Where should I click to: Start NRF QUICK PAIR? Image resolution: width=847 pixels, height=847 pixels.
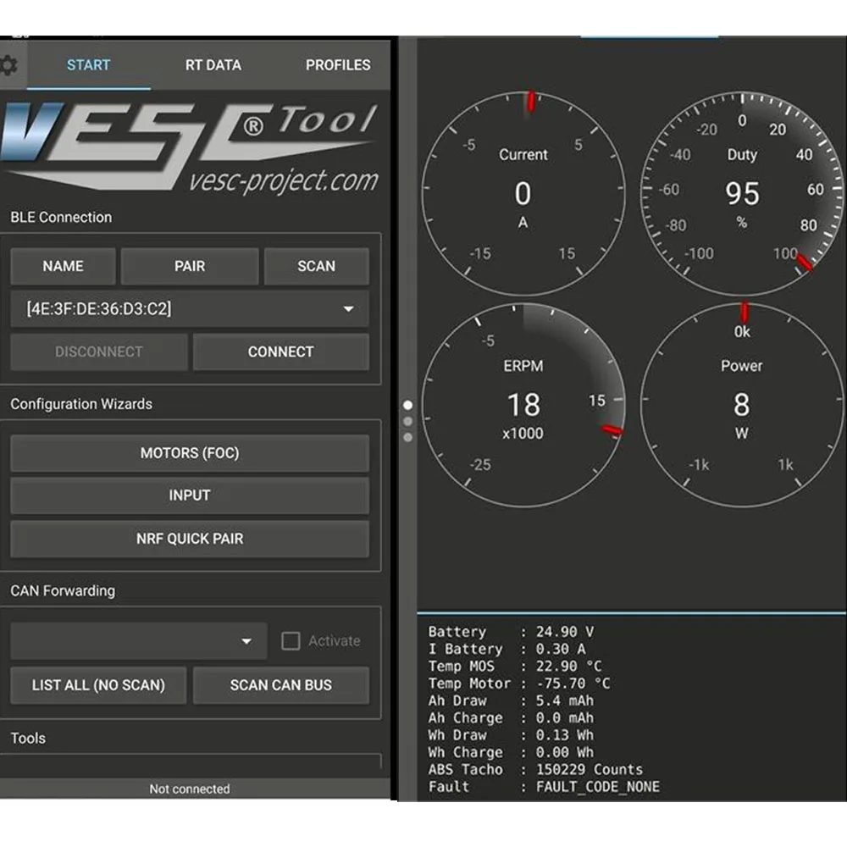[190, 539]
